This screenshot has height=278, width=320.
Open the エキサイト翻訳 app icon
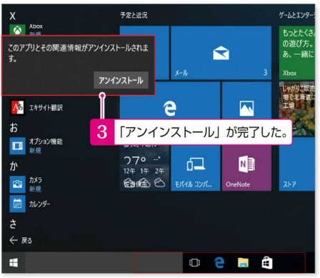tap(17, 108)
